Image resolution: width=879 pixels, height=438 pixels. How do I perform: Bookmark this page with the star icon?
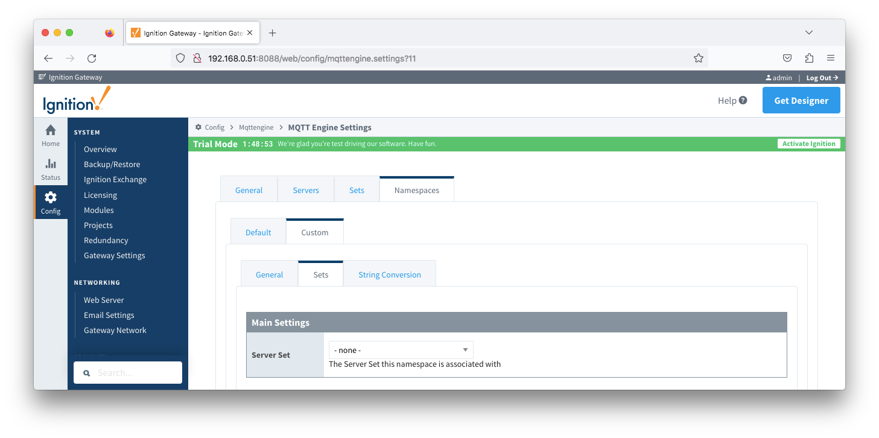pyautogui.click(x=699, y=59)
